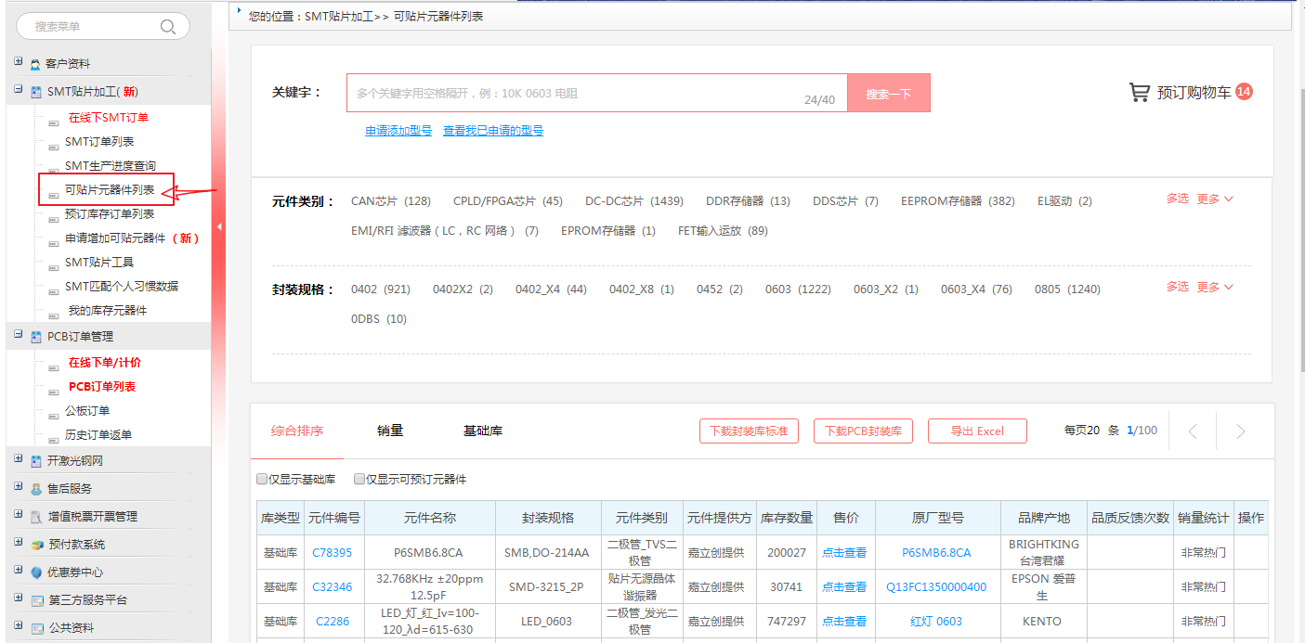Click the 优惠券中心 shield icon

click(x=36, y=572)
